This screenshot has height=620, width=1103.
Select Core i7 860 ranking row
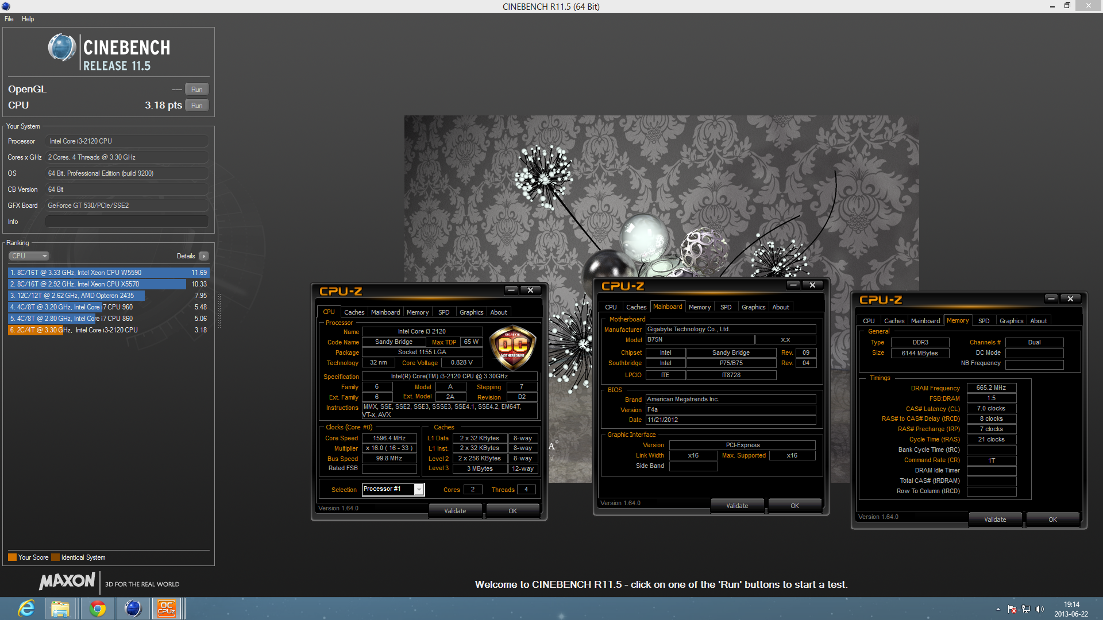click(109, 319)
